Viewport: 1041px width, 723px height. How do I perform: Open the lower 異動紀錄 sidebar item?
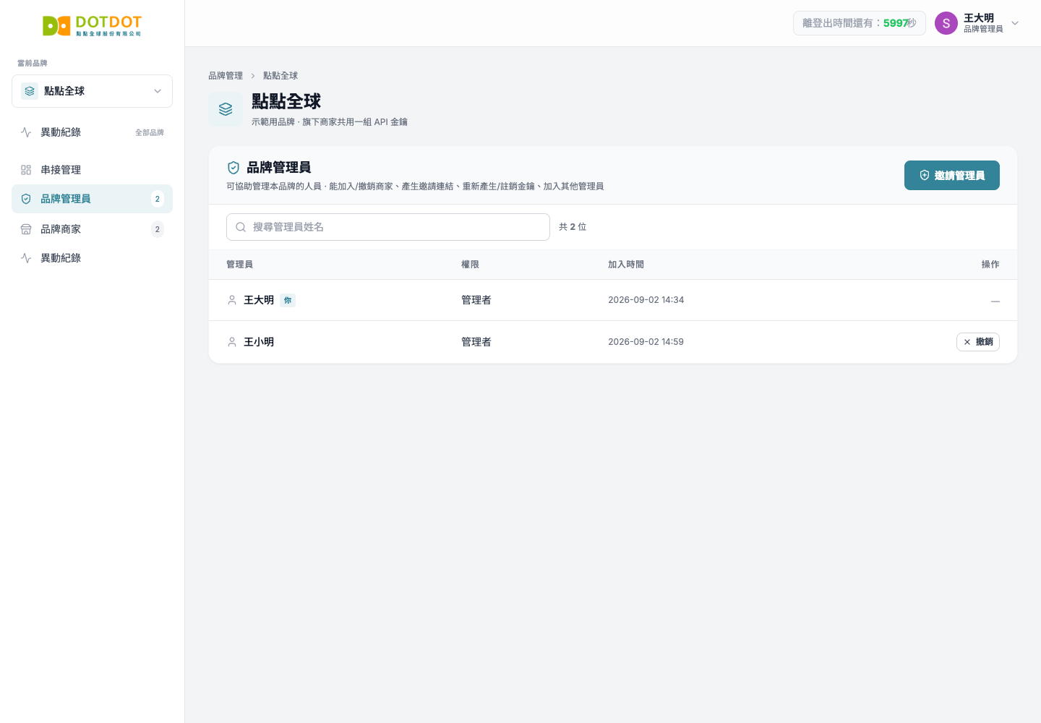point(92,258)
